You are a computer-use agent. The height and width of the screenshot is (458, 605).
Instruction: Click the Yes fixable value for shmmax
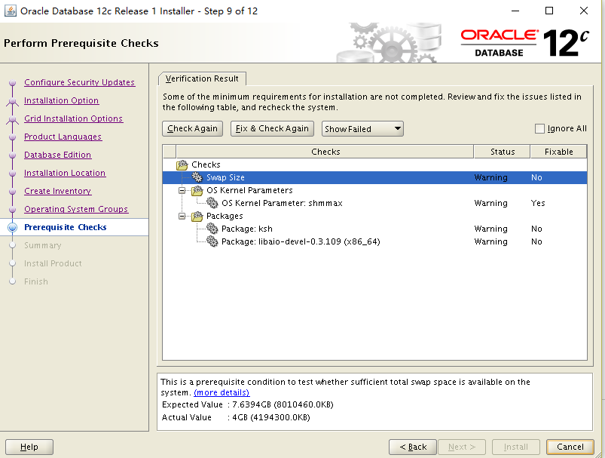click(x=538, y=203)
